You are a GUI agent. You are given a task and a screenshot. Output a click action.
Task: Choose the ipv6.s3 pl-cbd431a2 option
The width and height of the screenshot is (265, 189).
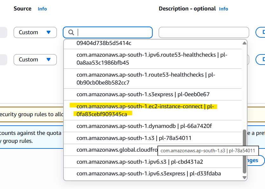click(140, 162)
